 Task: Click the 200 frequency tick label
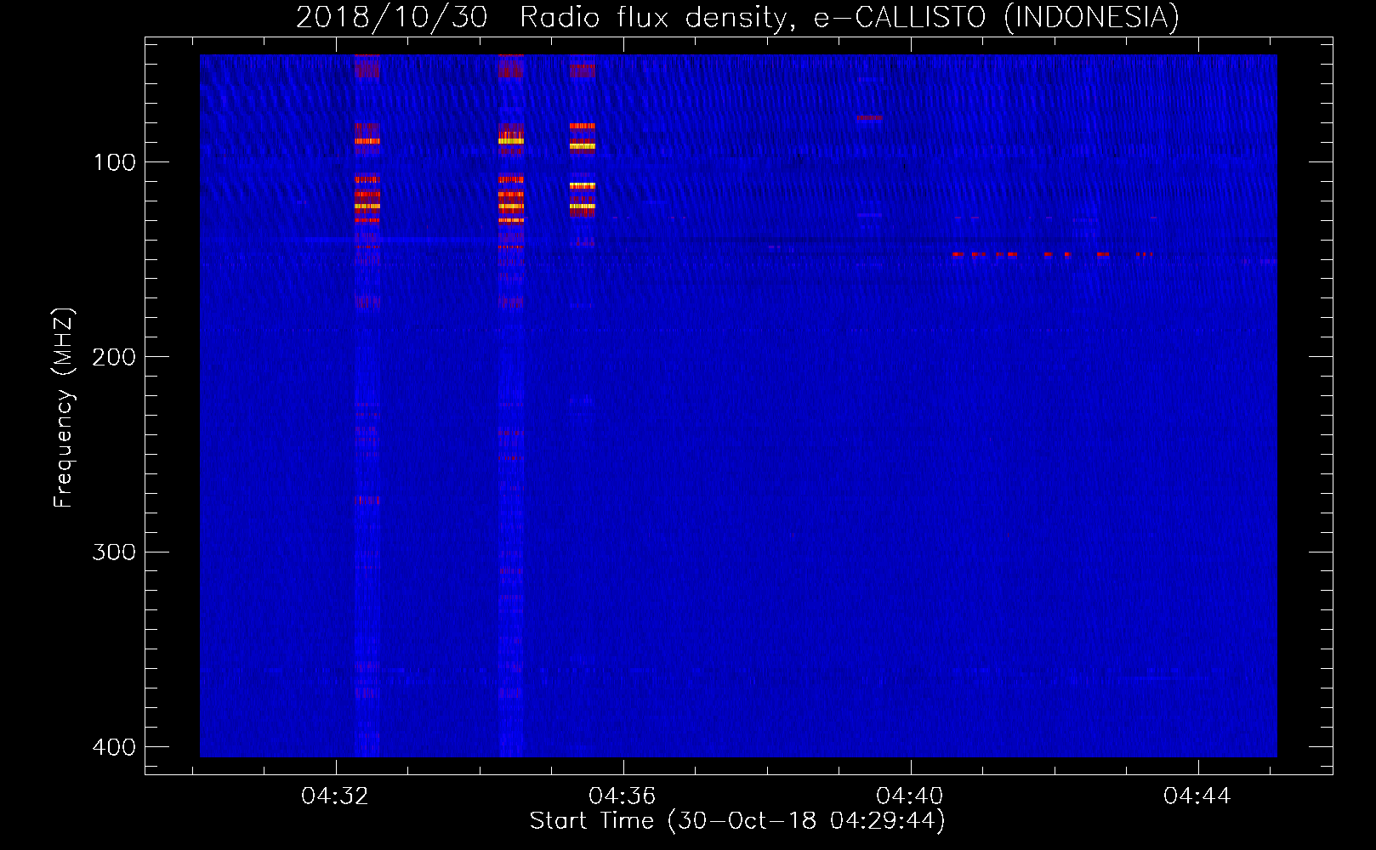click(114, 357)
